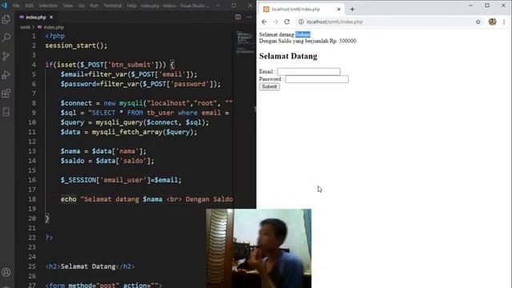Click the code minimap
512x288 pixels.
[245, 42]
